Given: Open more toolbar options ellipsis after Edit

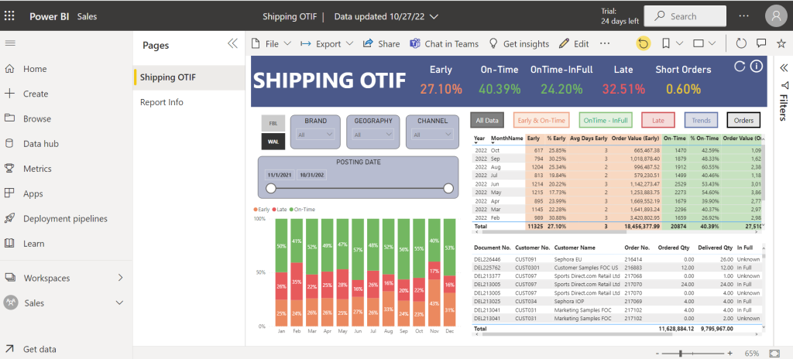Looking at the screenshot, I should click(605, 43).
